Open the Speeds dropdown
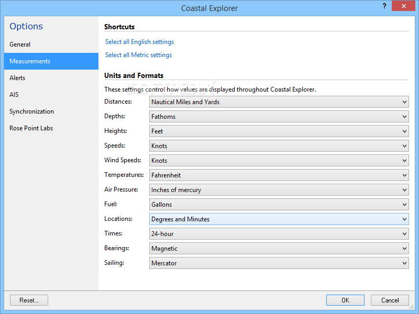The height and width of the screenshot is (314, 419). click(279, 146)
